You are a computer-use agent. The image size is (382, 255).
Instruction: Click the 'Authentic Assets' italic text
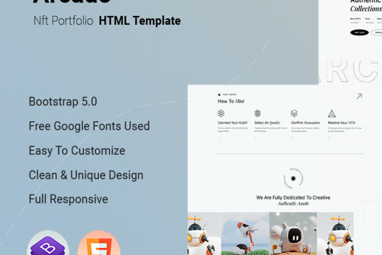(293, 204)
